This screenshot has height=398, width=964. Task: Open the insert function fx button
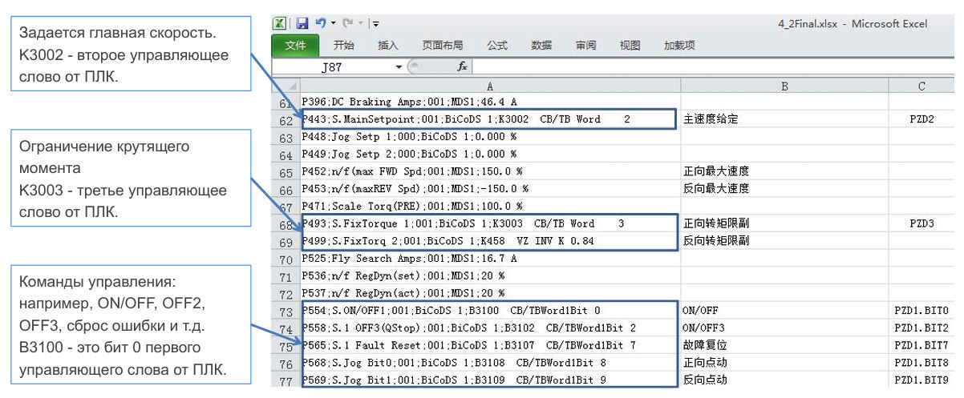tap(462, 67)
